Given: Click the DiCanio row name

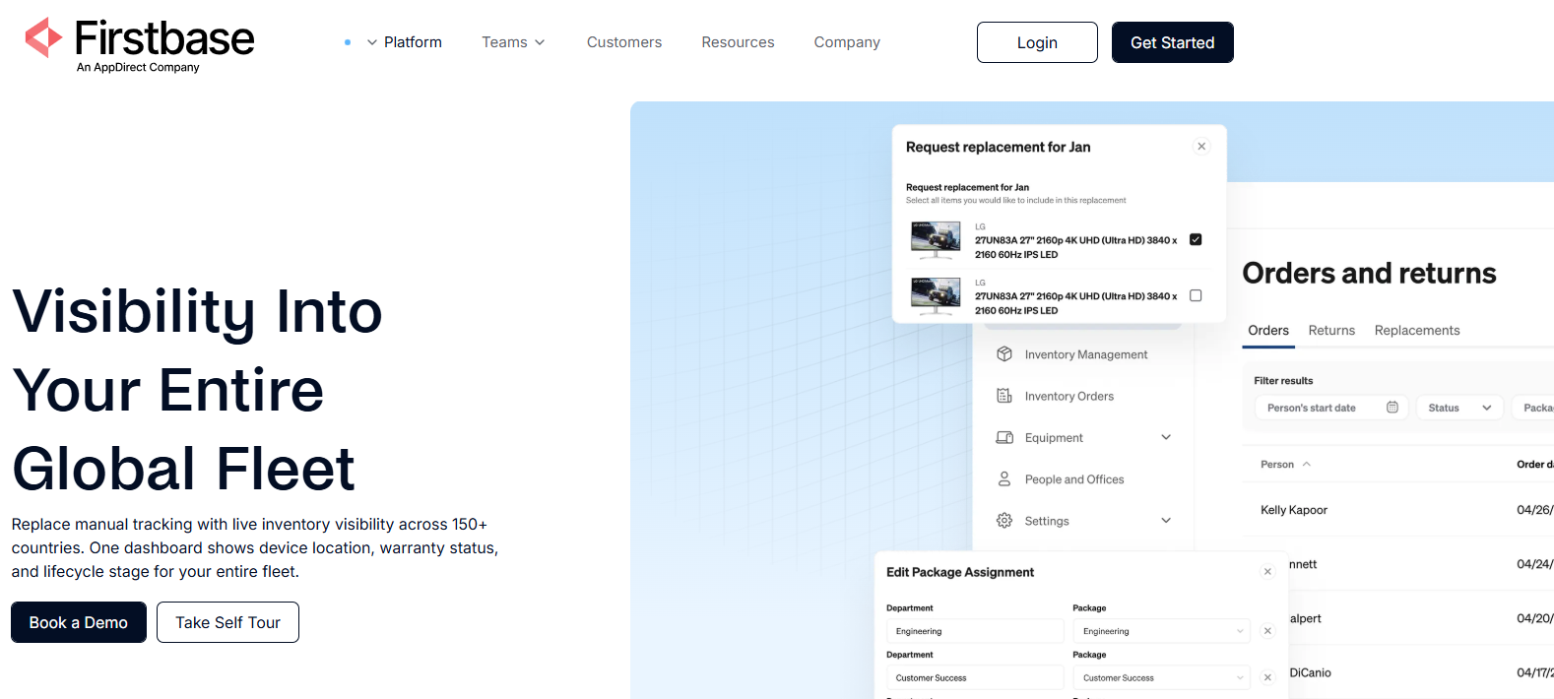Looking at the screenshot, I should point(1310,673).
